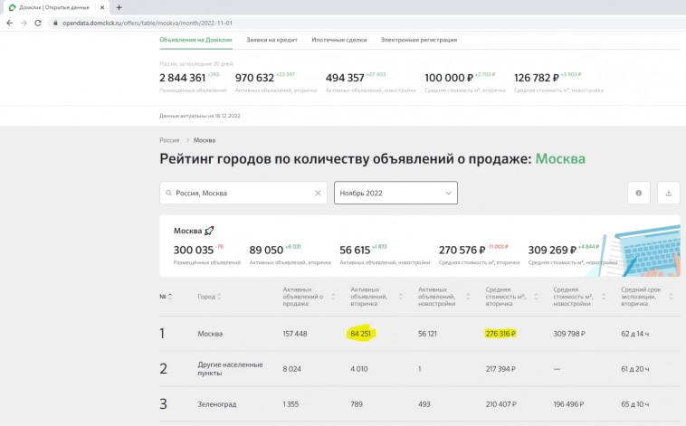Open Объявления на Домклик tab
The image size is (686, 426).
(x=195, y=40)
